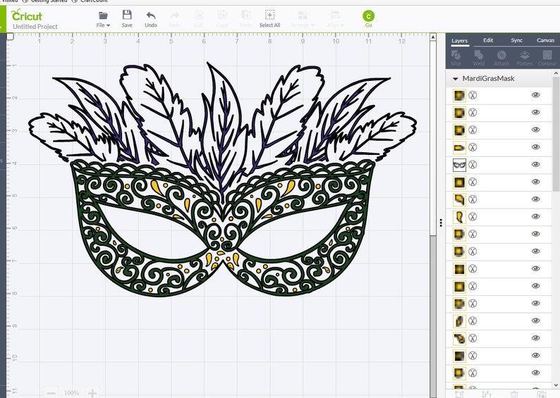Click the square box at the ruler corner
This screenshot has height=398, width=560.
(10, 37)
